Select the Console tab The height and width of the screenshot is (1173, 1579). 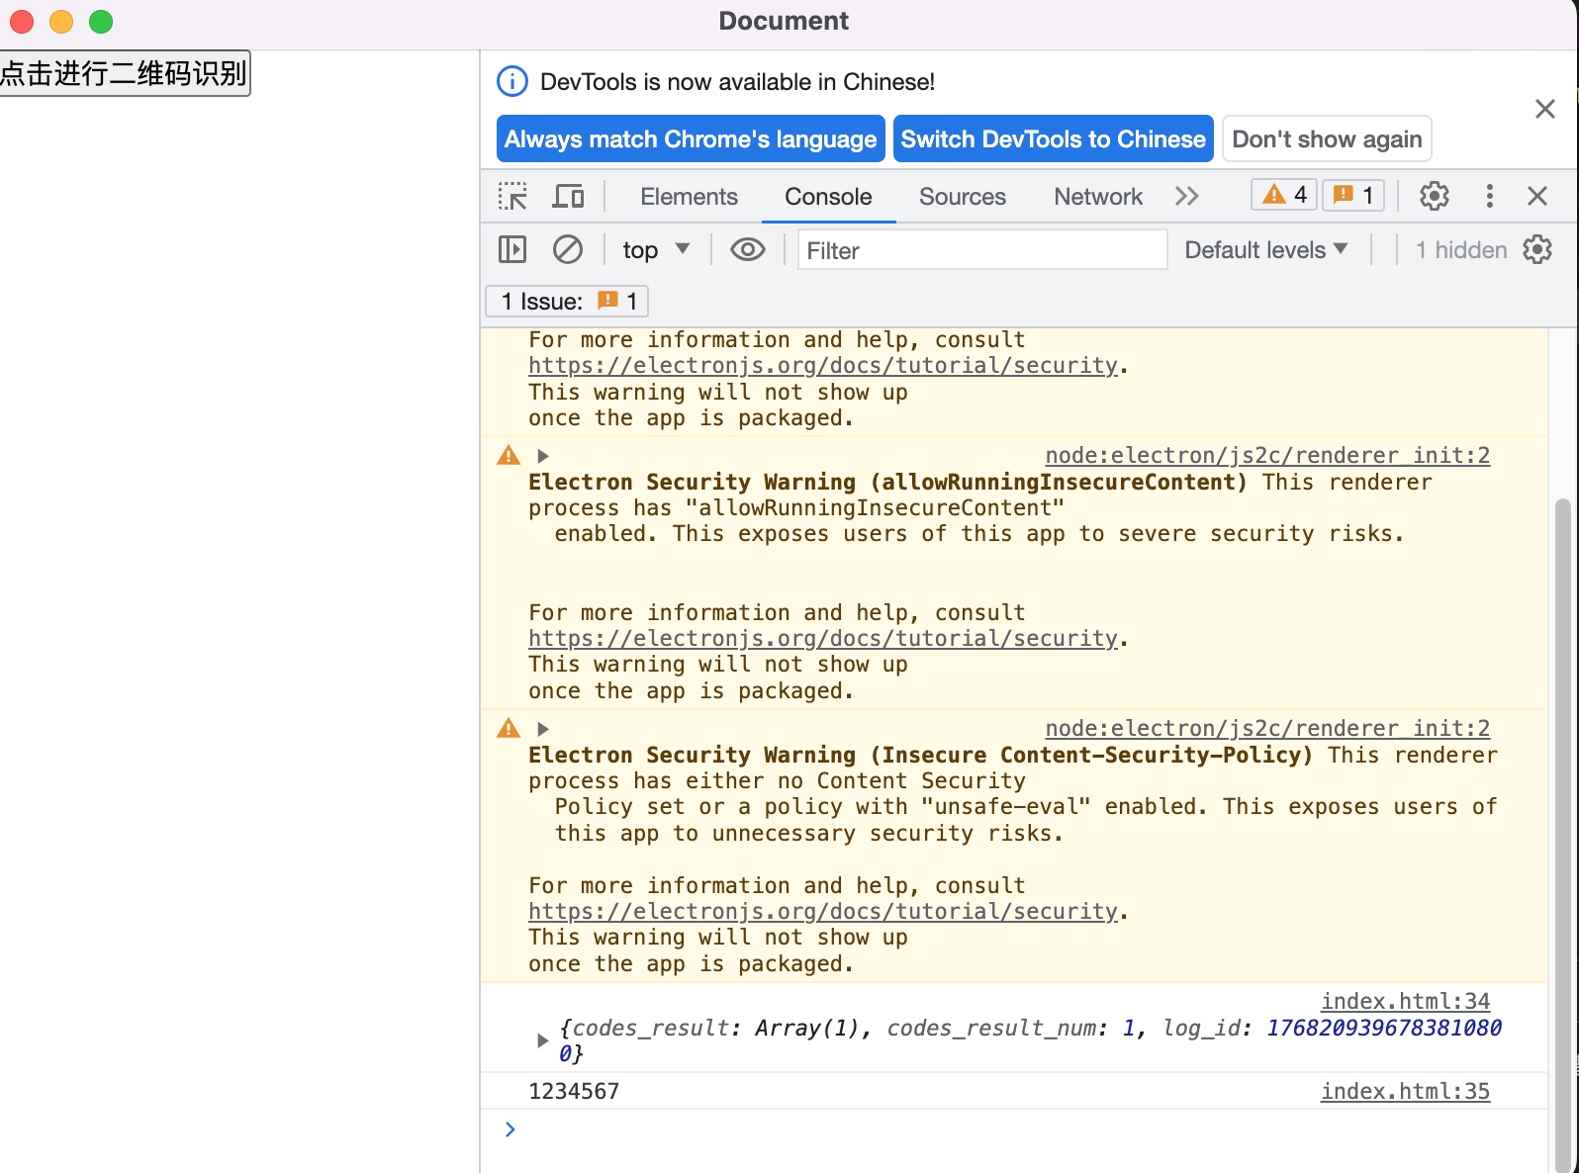coord(828,196)
